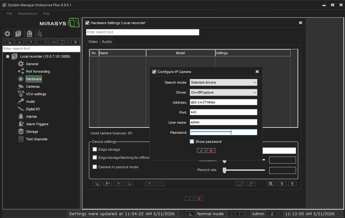This screenshot has height=218, width=345.
Task: Open the recorders server tab icon
Action: click(19, 34)
